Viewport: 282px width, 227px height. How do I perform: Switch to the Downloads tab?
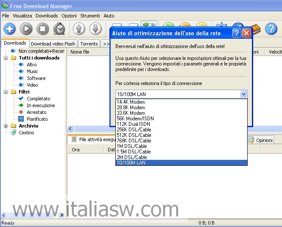coord(15,43)
